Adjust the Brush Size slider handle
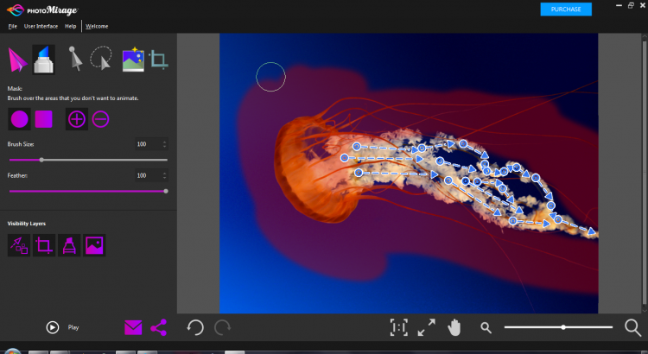648x354 pixels. point(41,160)
